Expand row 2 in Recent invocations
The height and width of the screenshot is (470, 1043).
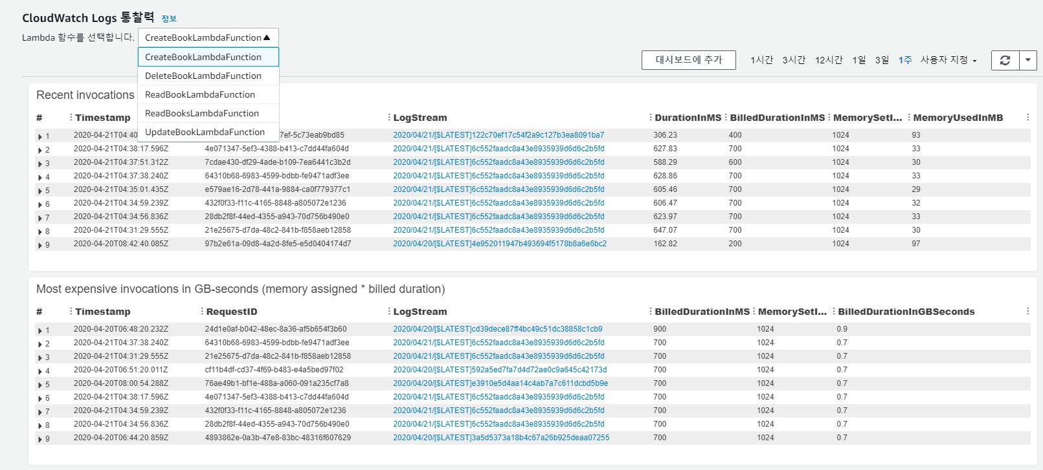tap(40, 150)
